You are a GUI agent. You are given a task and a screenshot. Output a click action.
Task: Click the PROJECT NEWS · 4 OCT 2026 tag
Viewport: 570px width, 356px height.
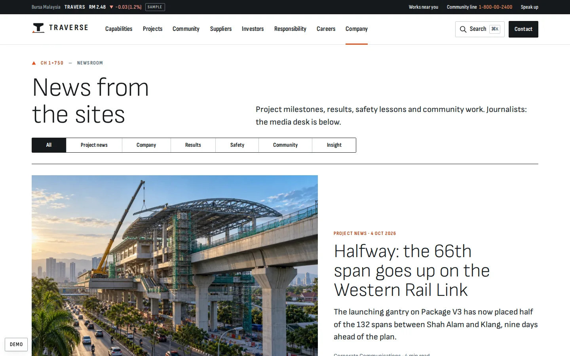(365, 233)
